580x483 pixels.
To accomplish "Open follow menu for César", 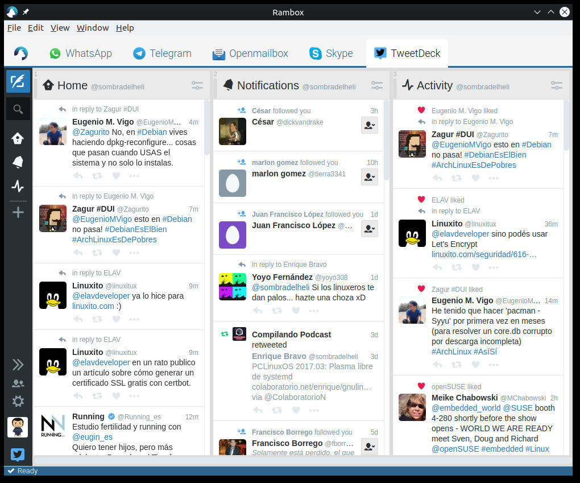I will [x=370, y=125].
